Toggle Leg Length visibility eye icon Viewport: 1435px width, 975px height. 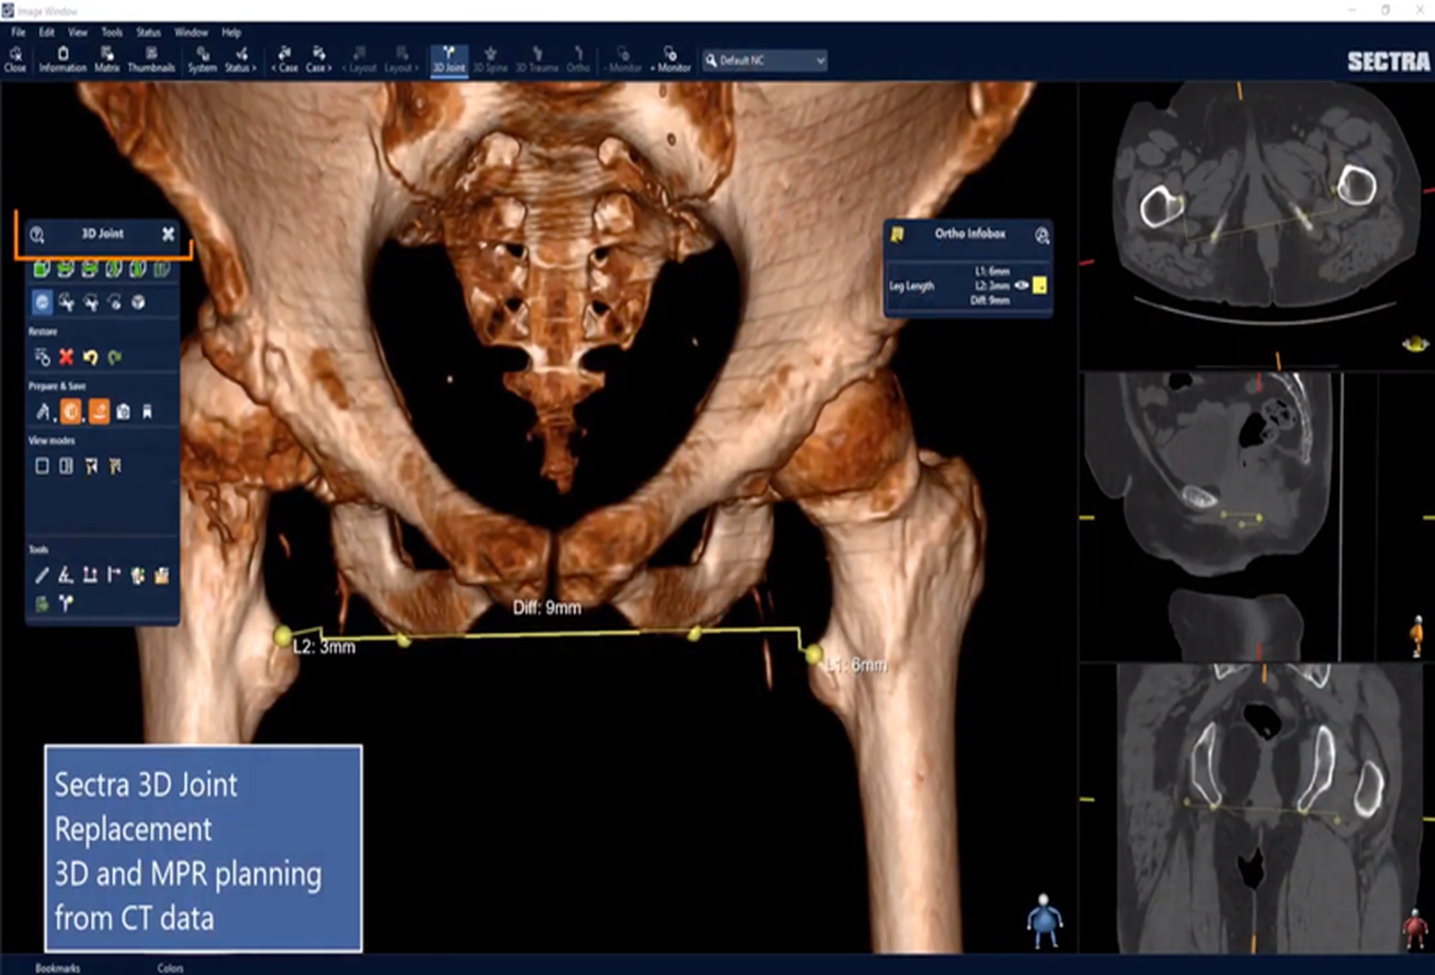tap(1021, 285)
